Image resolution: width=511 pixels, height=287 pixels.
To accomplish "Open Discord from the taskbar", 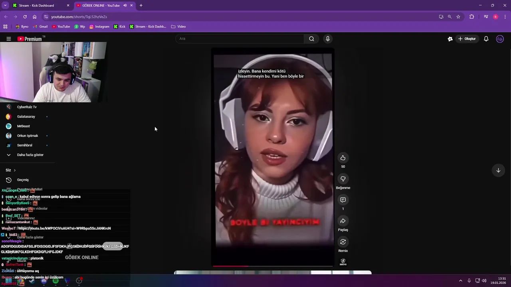I will click(x=44, y=281).
